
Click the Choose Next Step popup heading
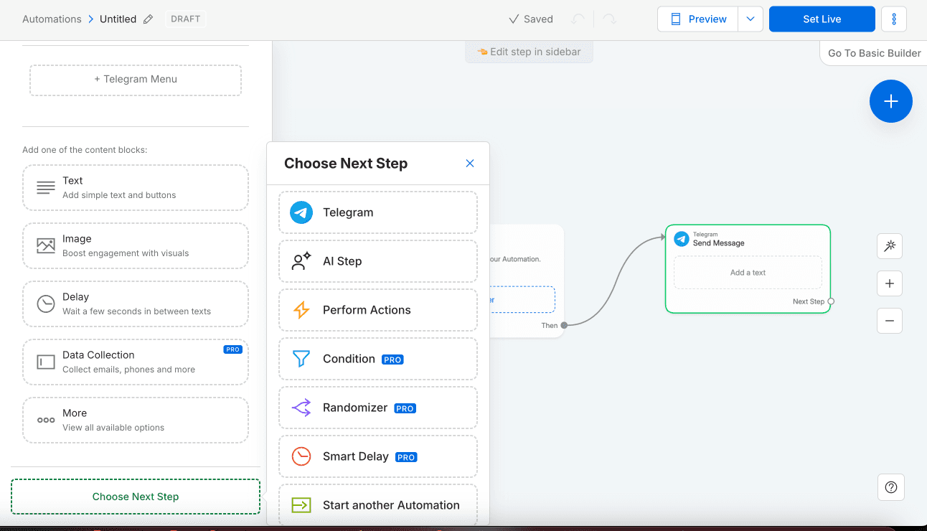coord(346,164)
